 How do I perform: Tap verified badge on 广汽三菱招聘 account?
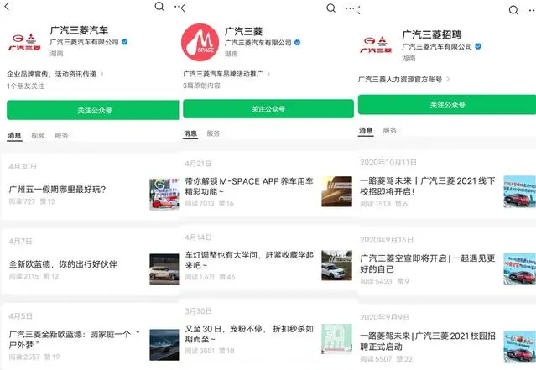click(x=478, y=46)
